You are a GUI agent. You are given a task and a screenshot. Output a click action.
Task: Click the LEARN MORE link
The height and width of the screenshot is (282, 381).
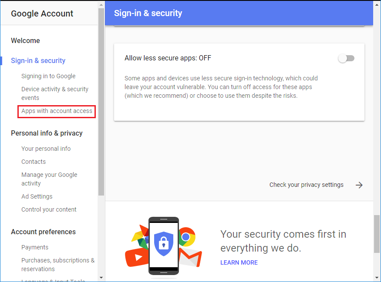[239, 262]
